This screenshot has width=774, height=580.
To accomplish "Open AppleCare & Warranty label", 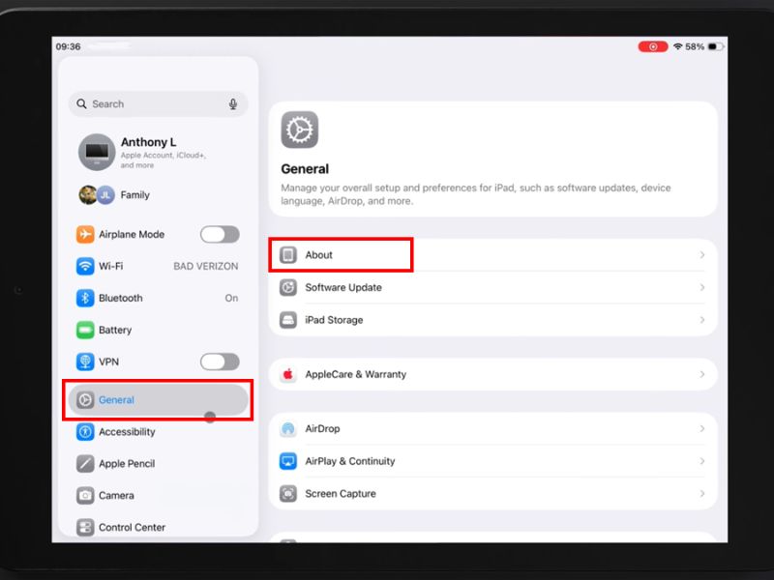I will (356, 374).
